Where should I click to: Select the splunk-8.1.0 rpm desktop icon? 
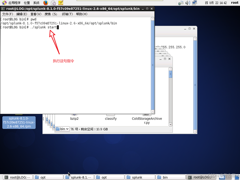click(x=19, y=122)
